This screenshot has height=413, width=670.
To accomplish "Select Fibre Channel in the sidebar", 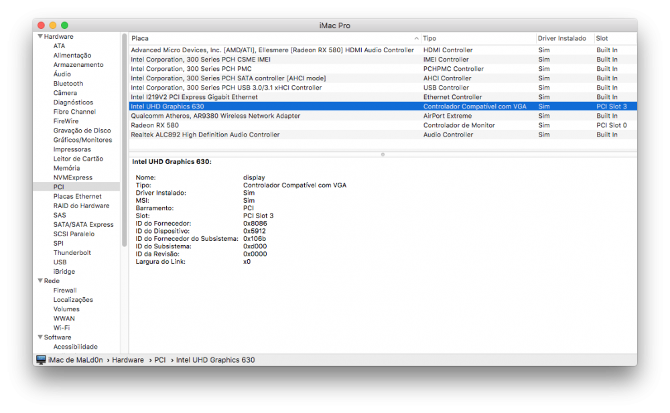I will click(74, 112).
